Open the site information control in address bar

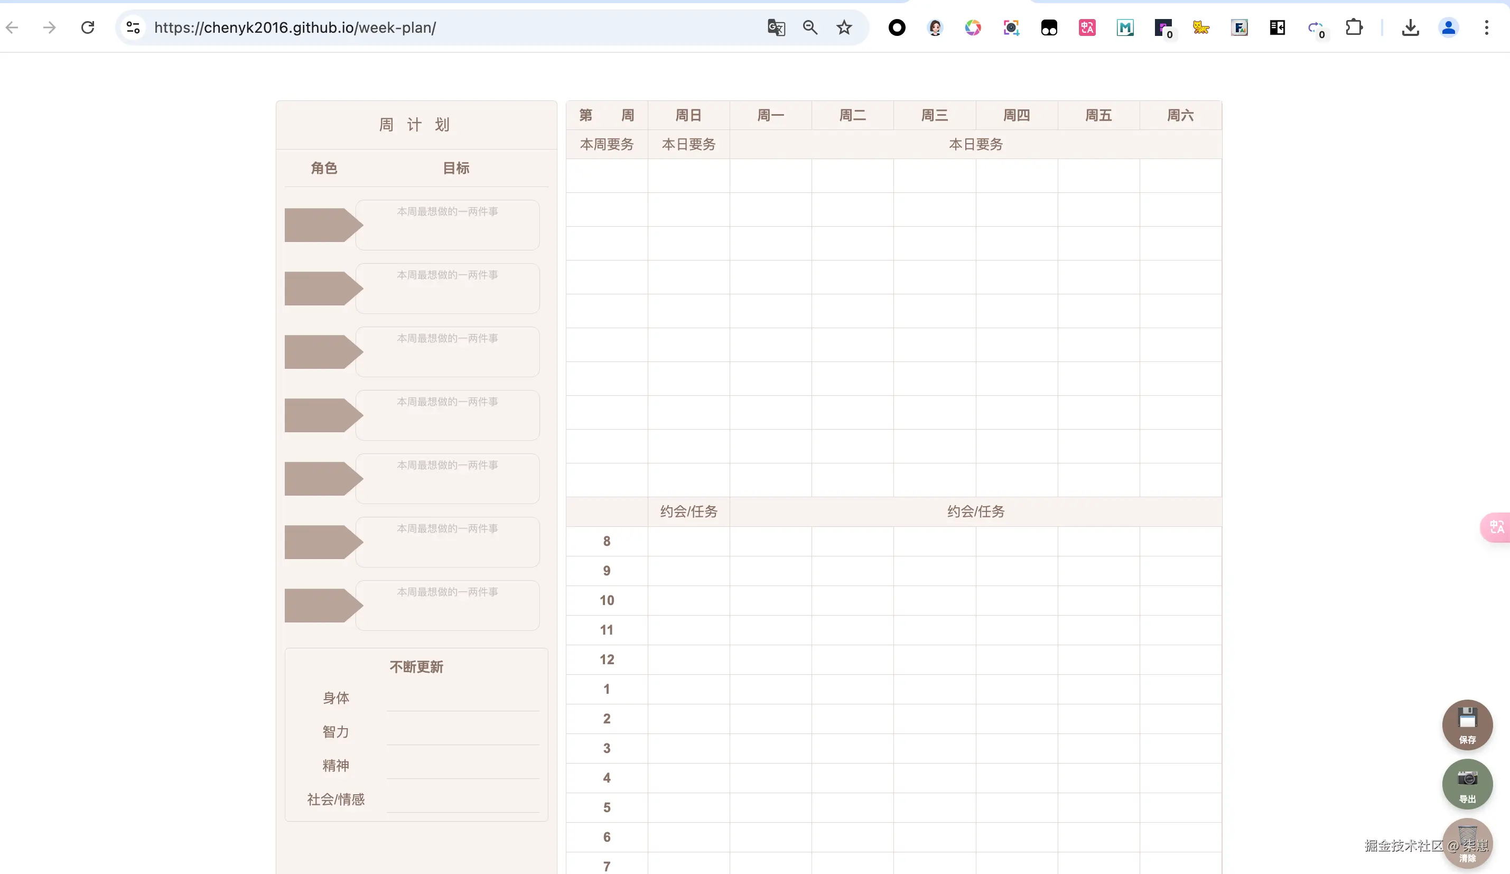tap(133, 27)
